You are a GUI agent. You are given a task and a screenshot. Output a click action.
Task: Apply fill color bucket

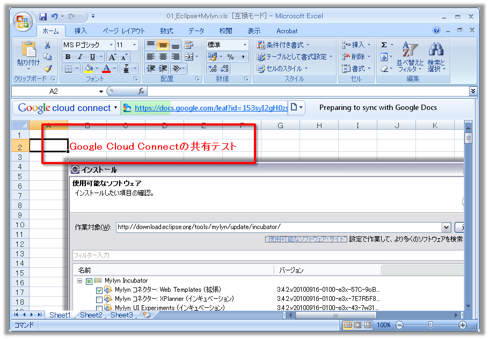(x=89, y=69)
